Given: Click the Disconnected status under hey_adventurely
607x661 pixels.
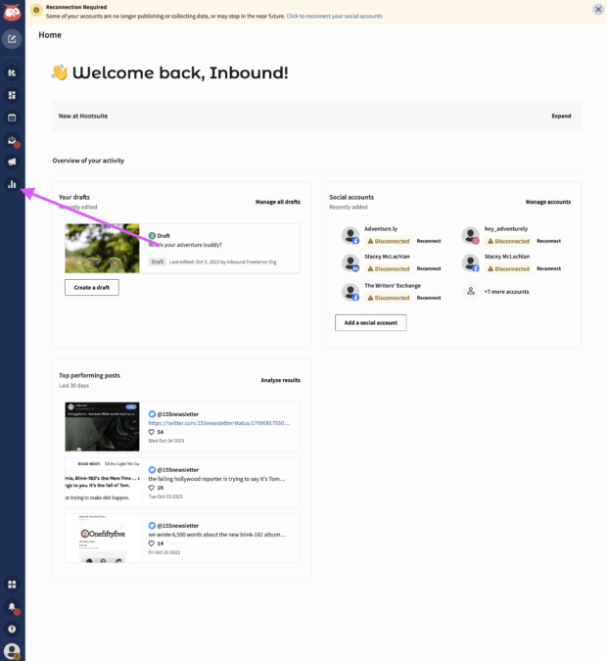Looking at the screenshot, I should [x=508, y=241].
